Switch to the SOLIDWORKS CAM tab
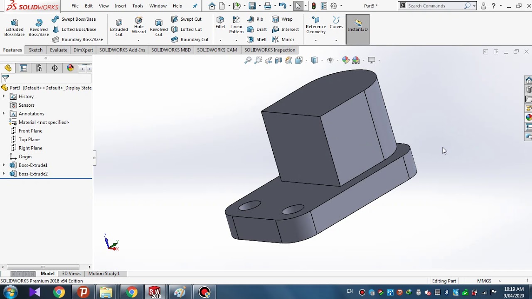This screenshot has width=532, height=299. point(217,50)
